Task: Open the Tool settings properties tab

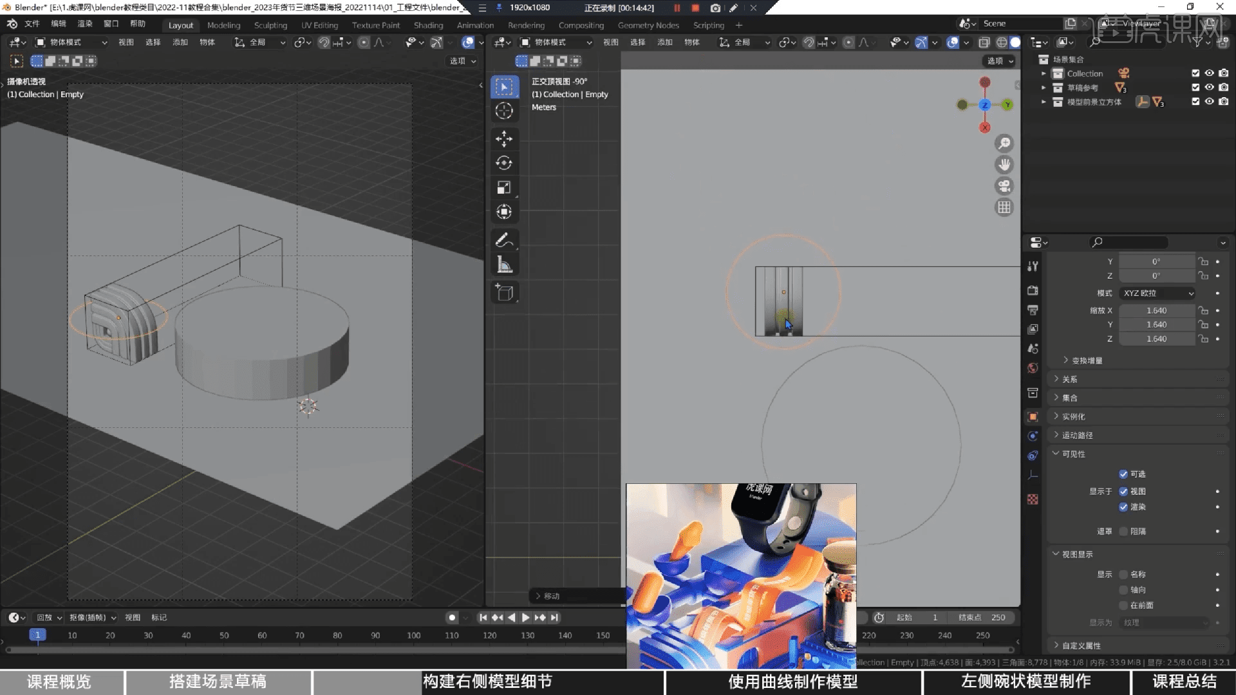Action: (x=1033, y=266)
